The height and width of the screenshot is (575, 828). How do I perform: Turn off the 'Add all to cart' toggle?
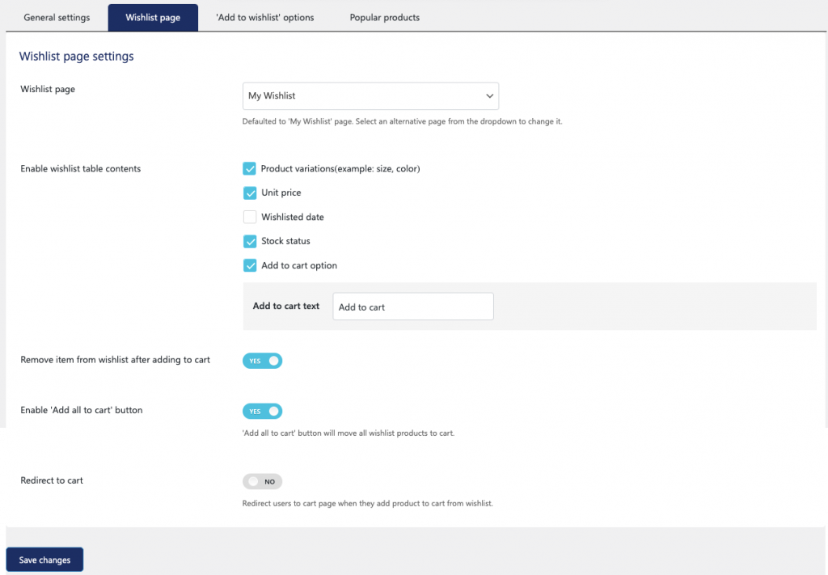point(262,411)
